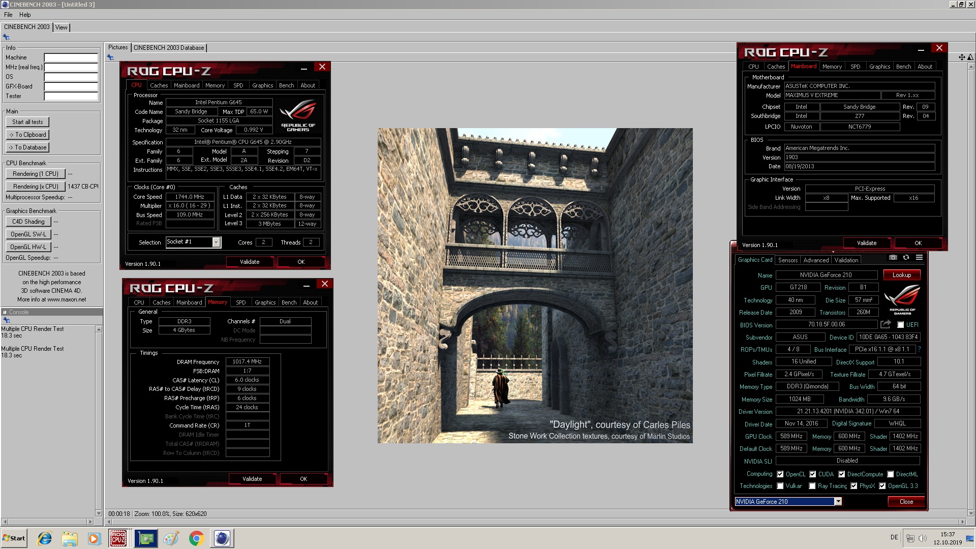Image resolution: width=976 pixels, height=549 pixels.
Task: Click the left panel horizontal scrollbar right arrow
Action: point(90,522)
